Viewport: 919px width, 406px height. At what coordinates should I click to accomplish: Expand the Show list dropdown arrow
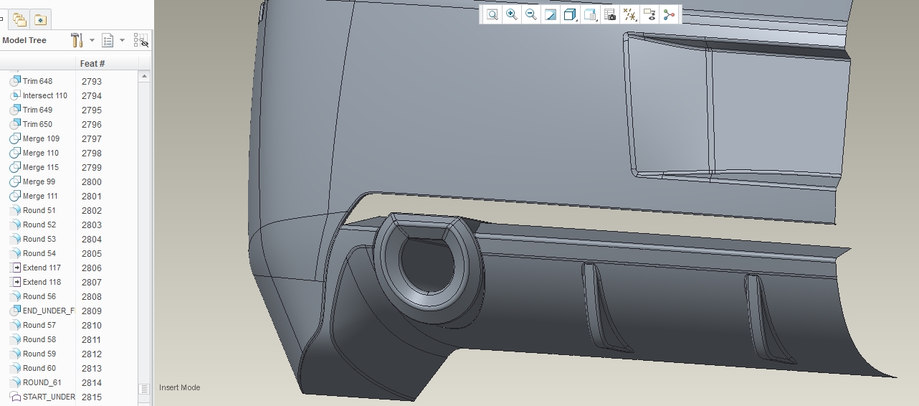122,40
